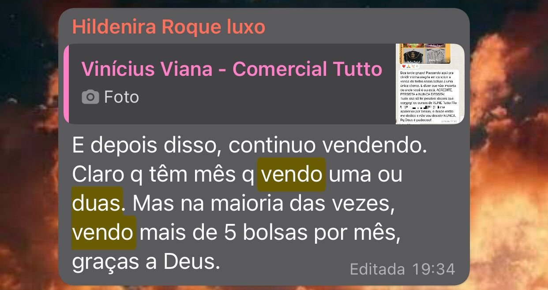
Task: Tap quoted author Vinícius Viana - Comercial Tutto
Action: 232,69
